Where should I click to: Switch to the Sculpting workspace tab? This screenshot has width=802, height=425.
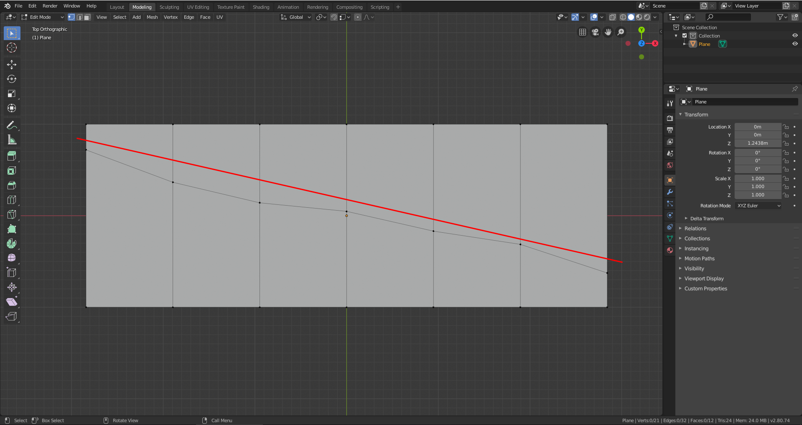(x=169, y=7)
